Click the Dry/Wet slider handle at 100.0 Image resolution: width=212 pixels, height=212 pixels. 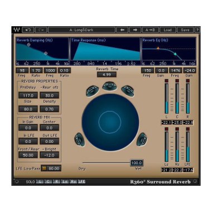pos(137,163)
